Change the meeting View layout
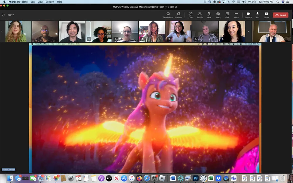This screenshot has width=293, height=183. (227, 15)
